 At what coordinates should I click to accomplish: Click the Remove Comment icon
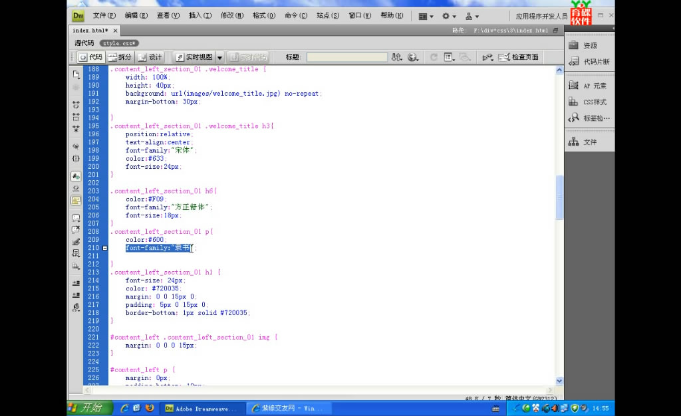(76, 229)
